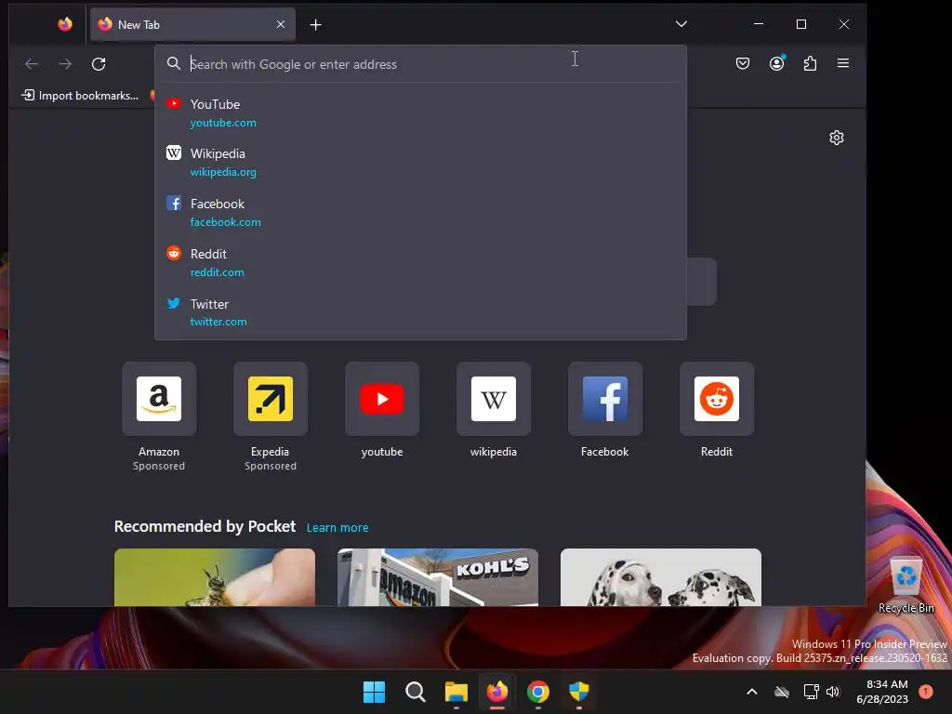The image size is (952, 714).
Task: Click the network tray icon
Action: (x=811, y=692)
